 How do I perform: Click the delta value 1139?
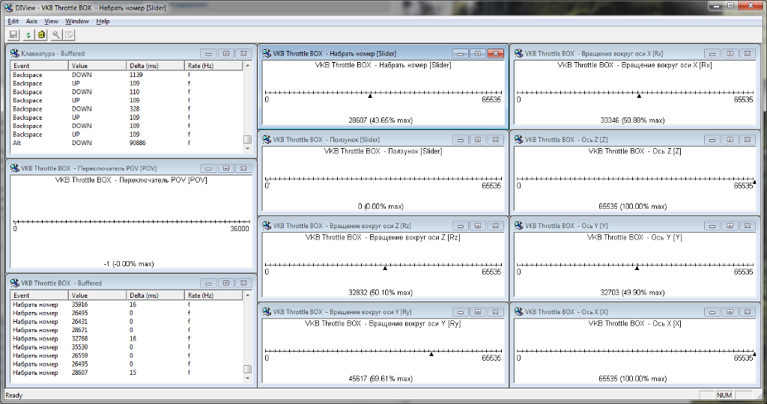click(136, 75)
